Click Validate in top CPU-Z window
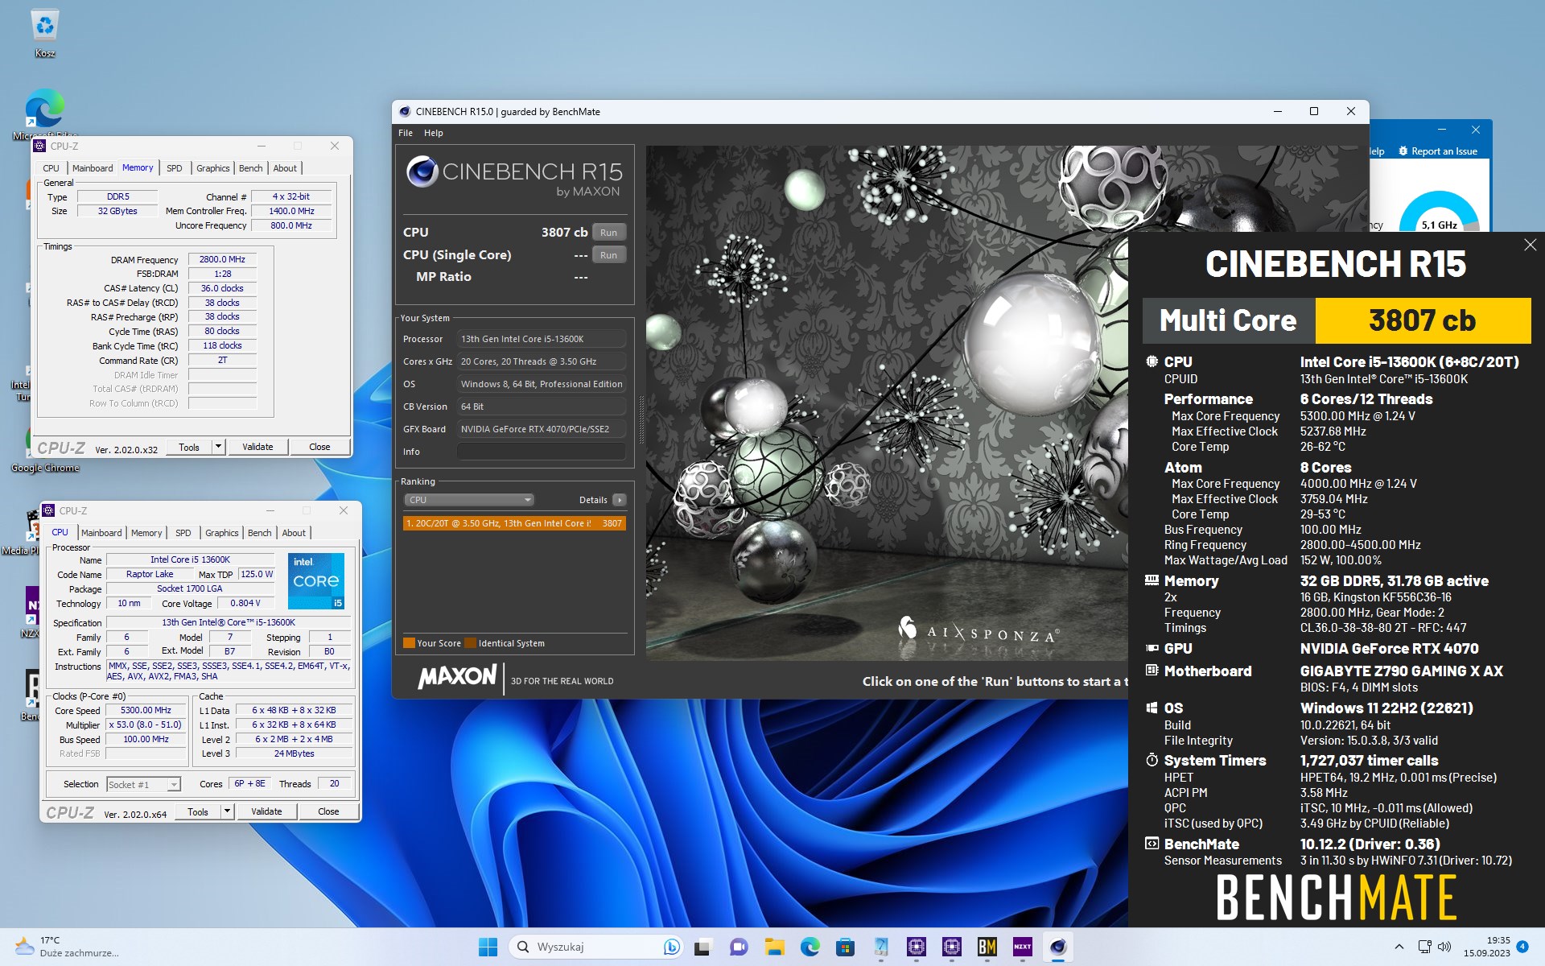Image resolution: width=1545 pixels, height=966 pixels. [x=257, y=448]
